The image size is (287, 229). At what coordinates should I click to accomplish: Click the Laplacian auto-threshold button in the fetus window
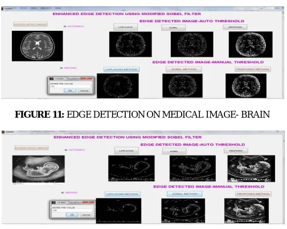126,151
